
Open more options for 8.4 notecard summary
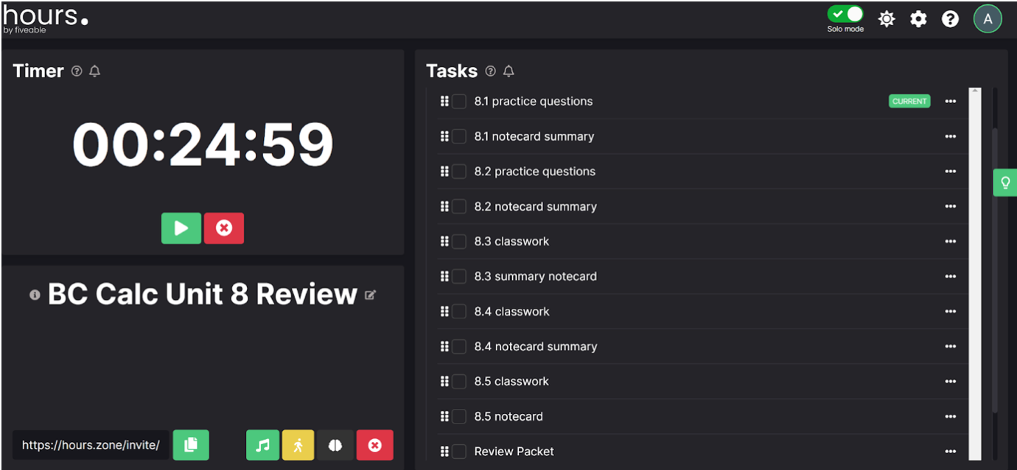tap(950, 346)
